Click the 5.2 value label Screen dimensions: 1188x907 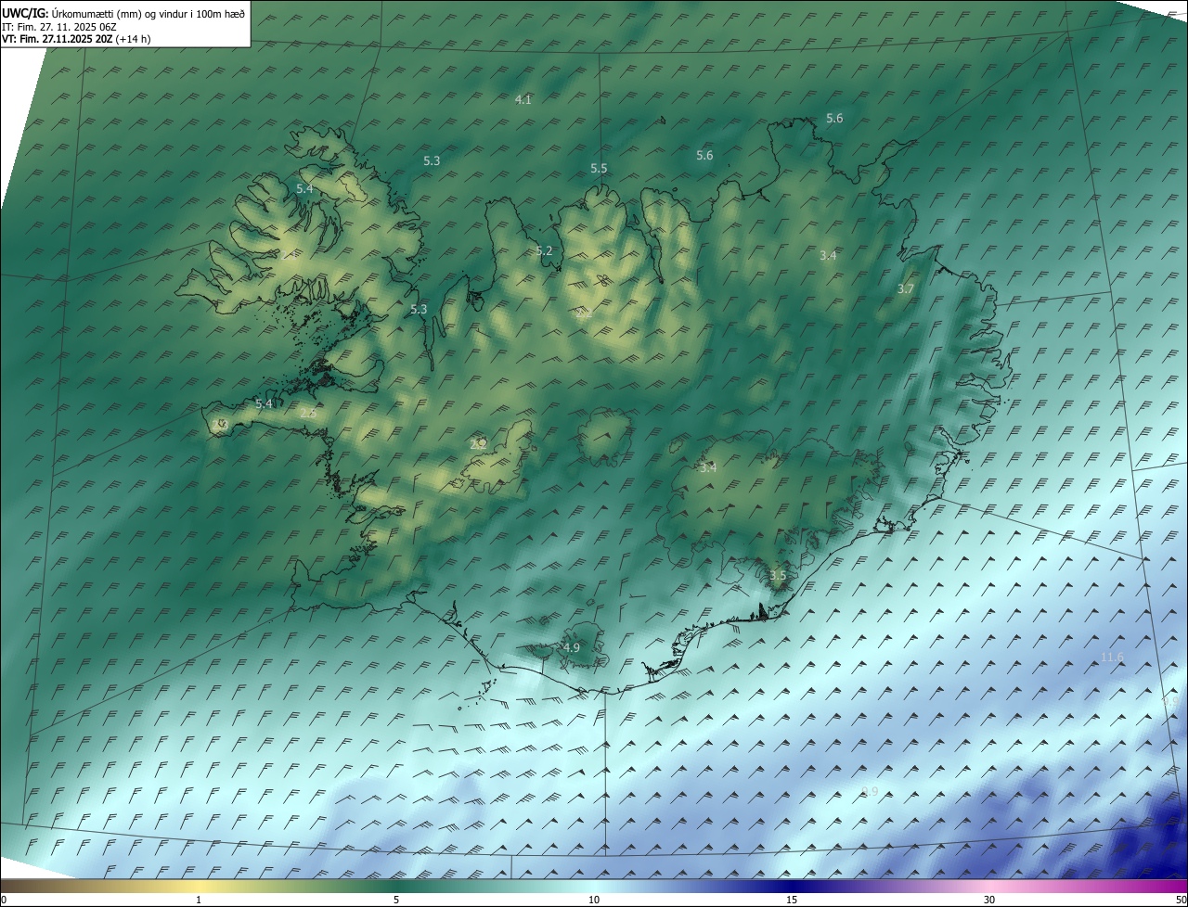point(544,250)
